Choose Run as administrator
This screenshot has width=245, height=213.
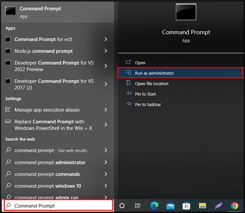tap(180, 73)
